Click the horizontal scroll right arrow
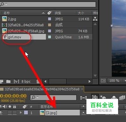Image resolution: width=126 pixels, height=122 pixels. point(90,81)
